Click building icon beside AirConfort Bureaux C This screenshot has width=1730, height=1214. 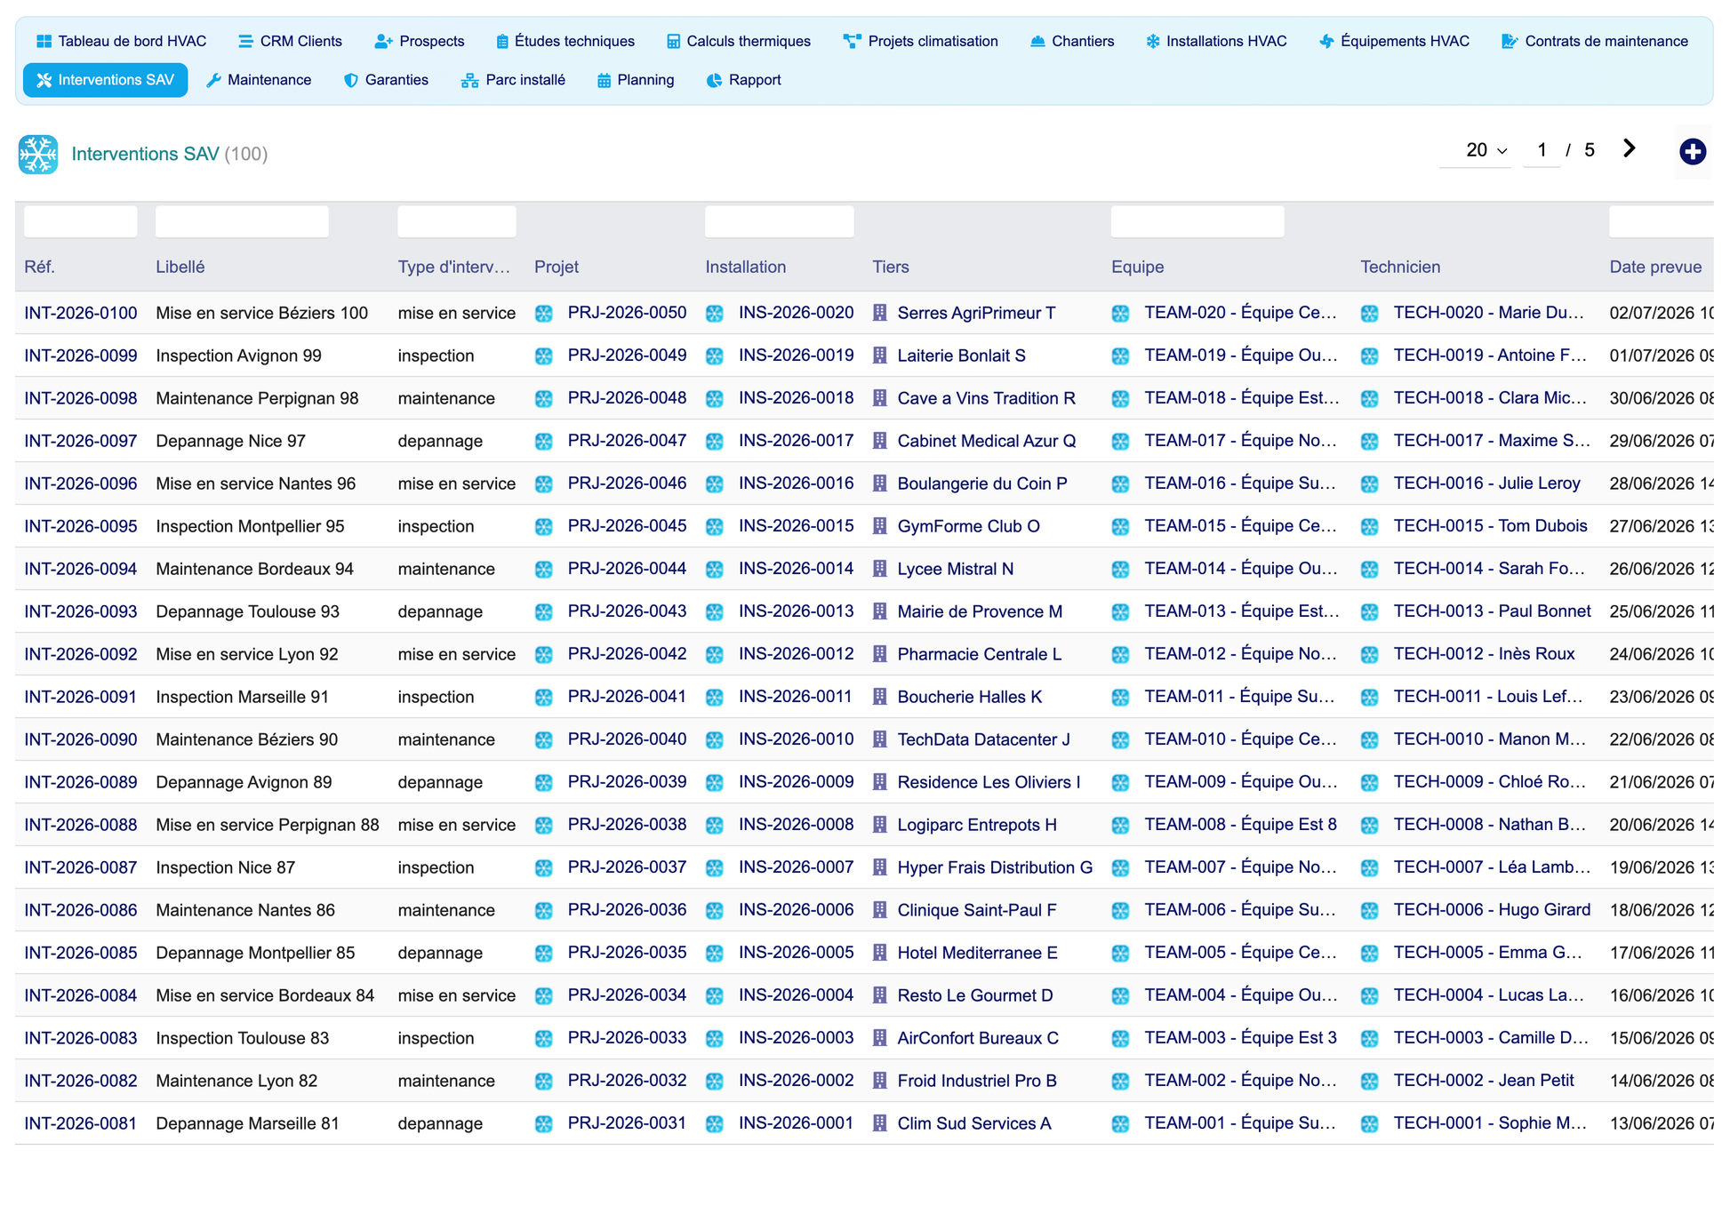tap(880, 1038)
